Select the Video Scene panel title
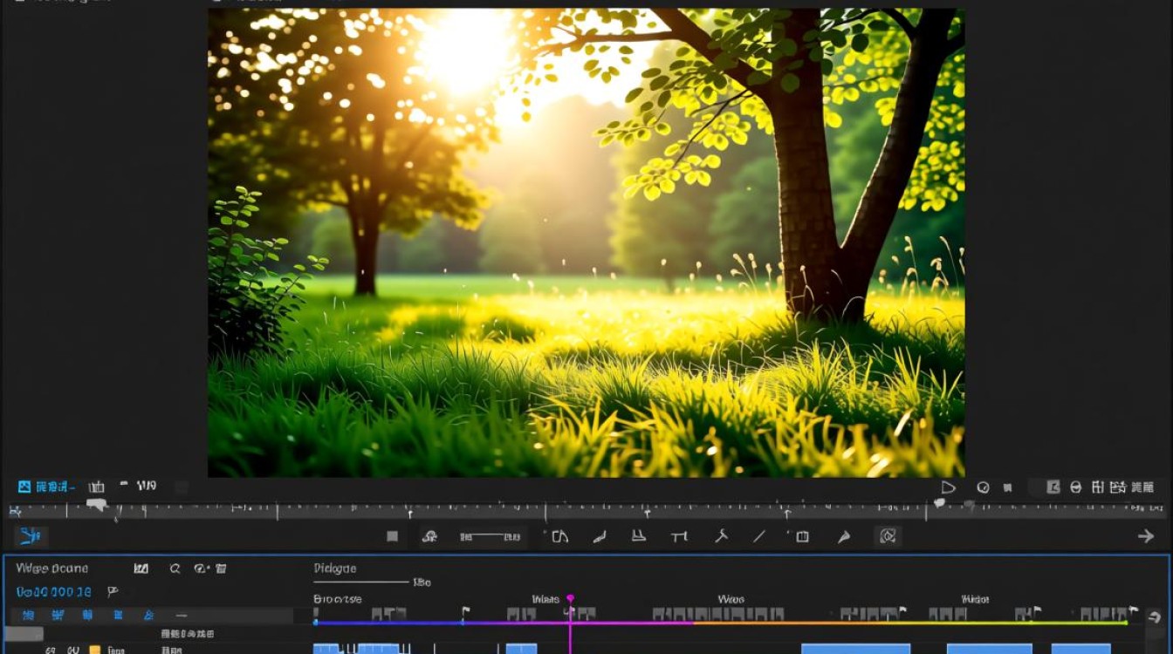Image resolution: width=1173 pixels, height=654 pixels. pyautogui.click(x=52, y=569)
